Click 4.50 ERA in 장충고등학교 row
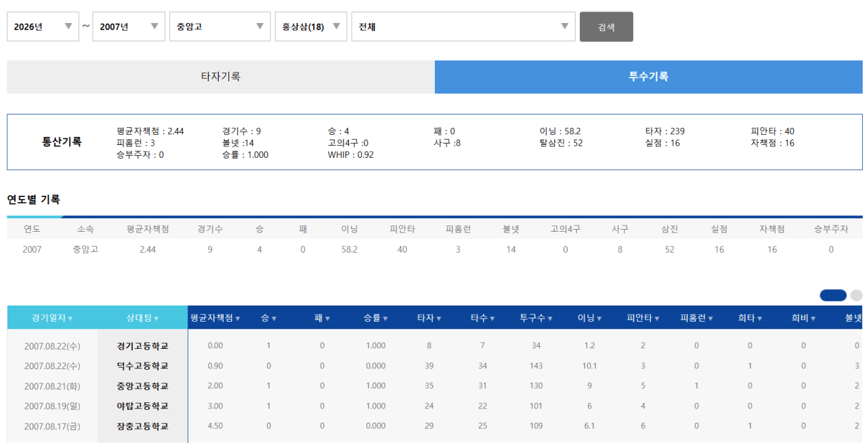 (215, 426)
